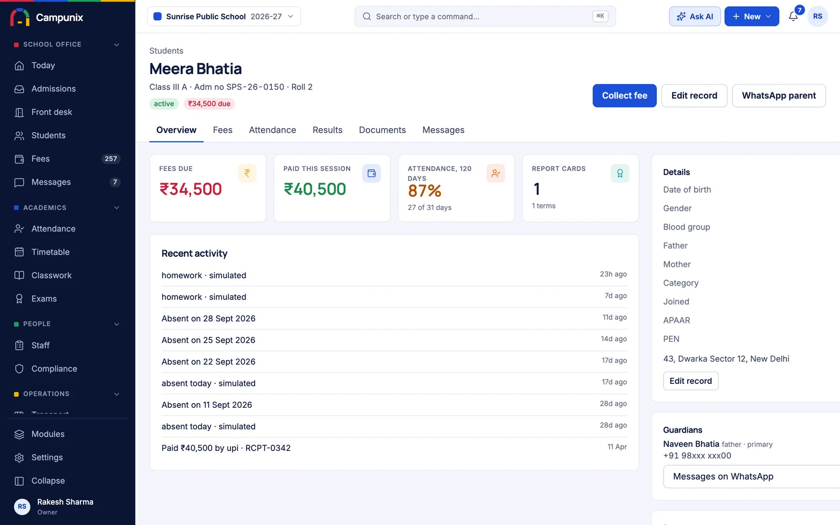Switch to the Documents tab
Image resolution: width=840 pixels, height=525 pixels.
(x=382, y=130)
